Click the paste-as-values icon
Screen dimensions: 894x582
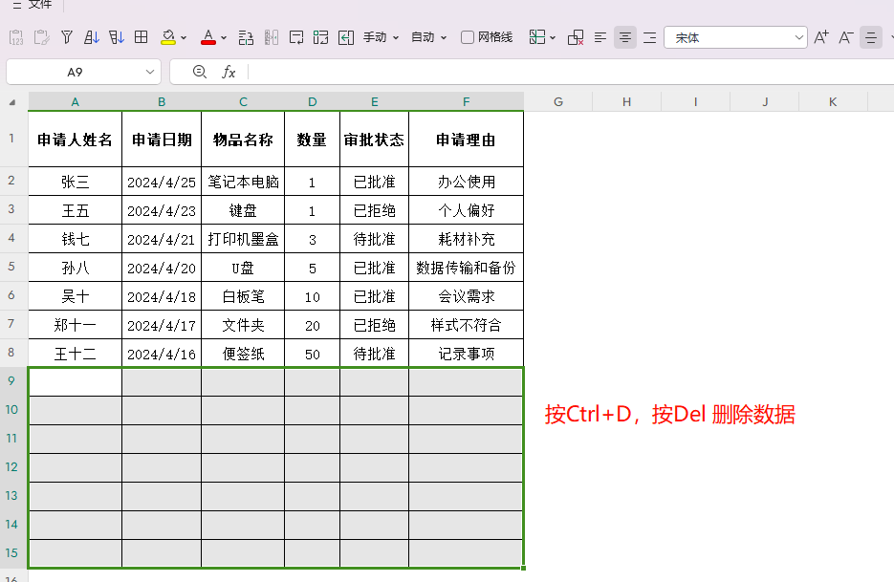click(16, 37)
